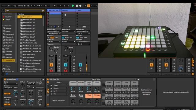
Task: Toggle the Vintage macro button
Action: pos(97,96)
